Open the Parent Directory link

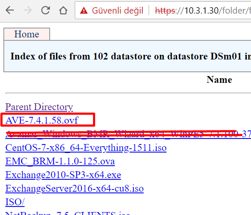pos(39,107)
